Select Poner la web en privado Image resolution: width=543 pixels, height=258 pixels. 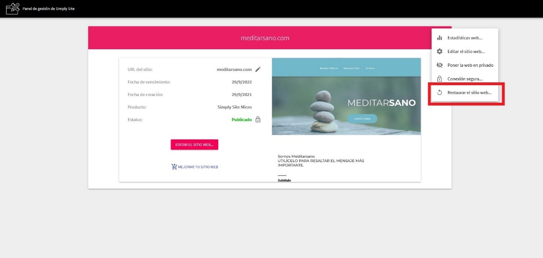465,65
